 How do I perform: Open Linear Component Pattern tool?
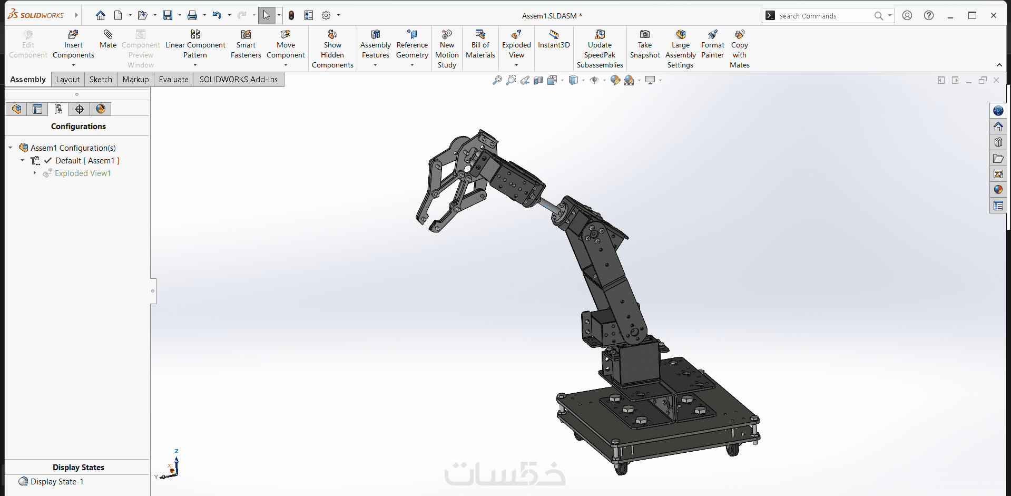pyautogui.click(x=195, y=44)
